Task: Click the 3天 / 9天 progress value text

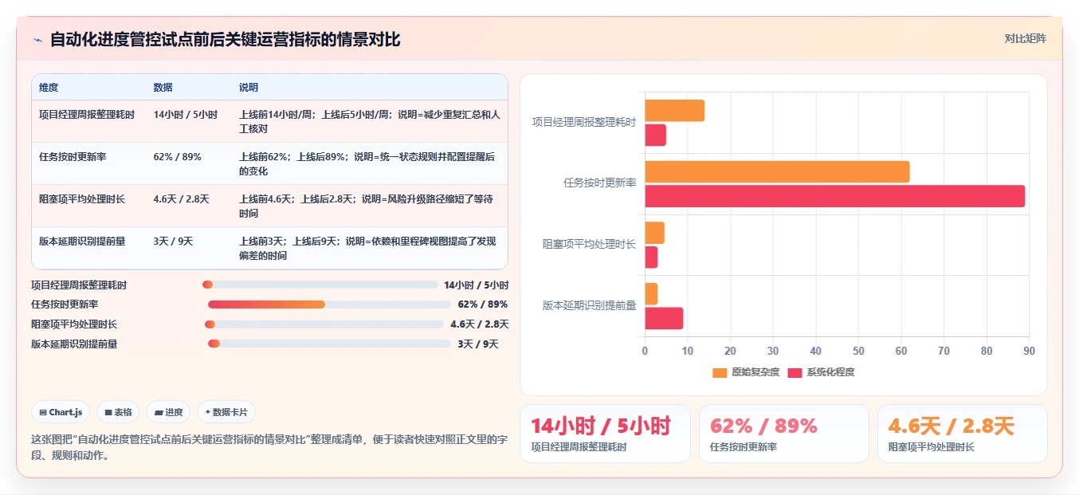Action: pyautogui.click(x=478, y=344)
